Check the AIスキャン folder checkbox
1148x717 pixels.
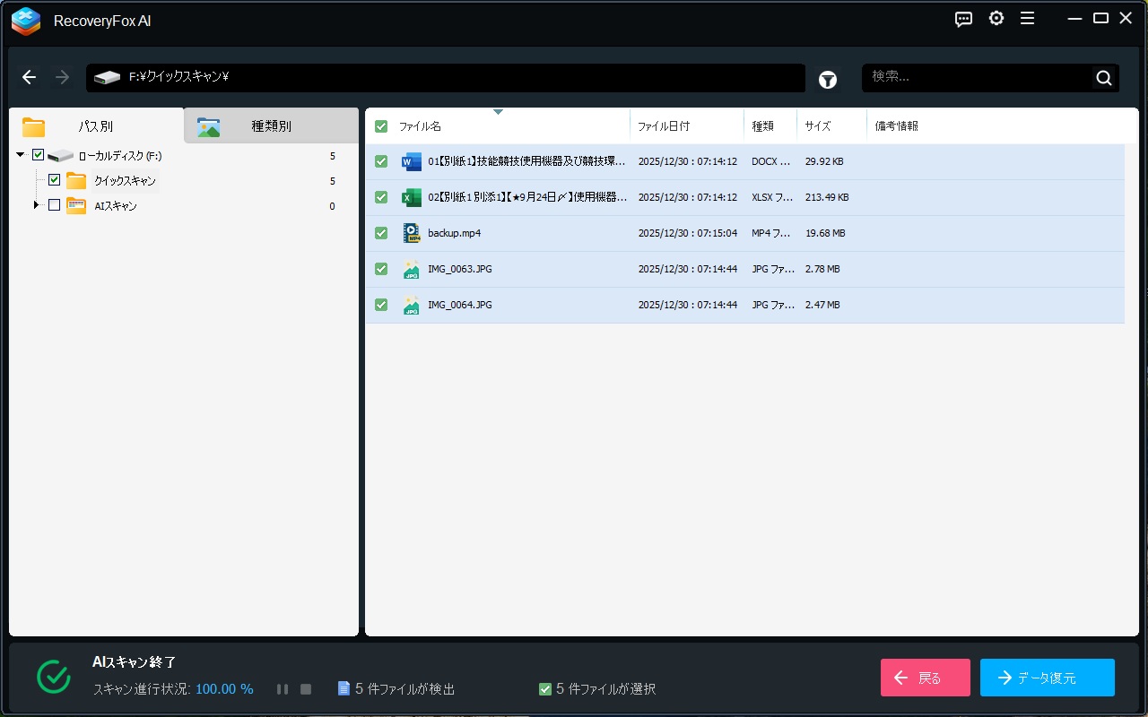54,205
